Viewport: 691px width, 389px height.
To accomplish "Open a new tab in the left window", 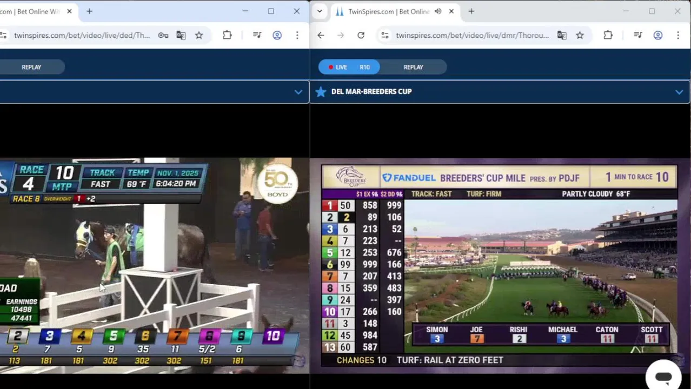I will click(90, 11).
